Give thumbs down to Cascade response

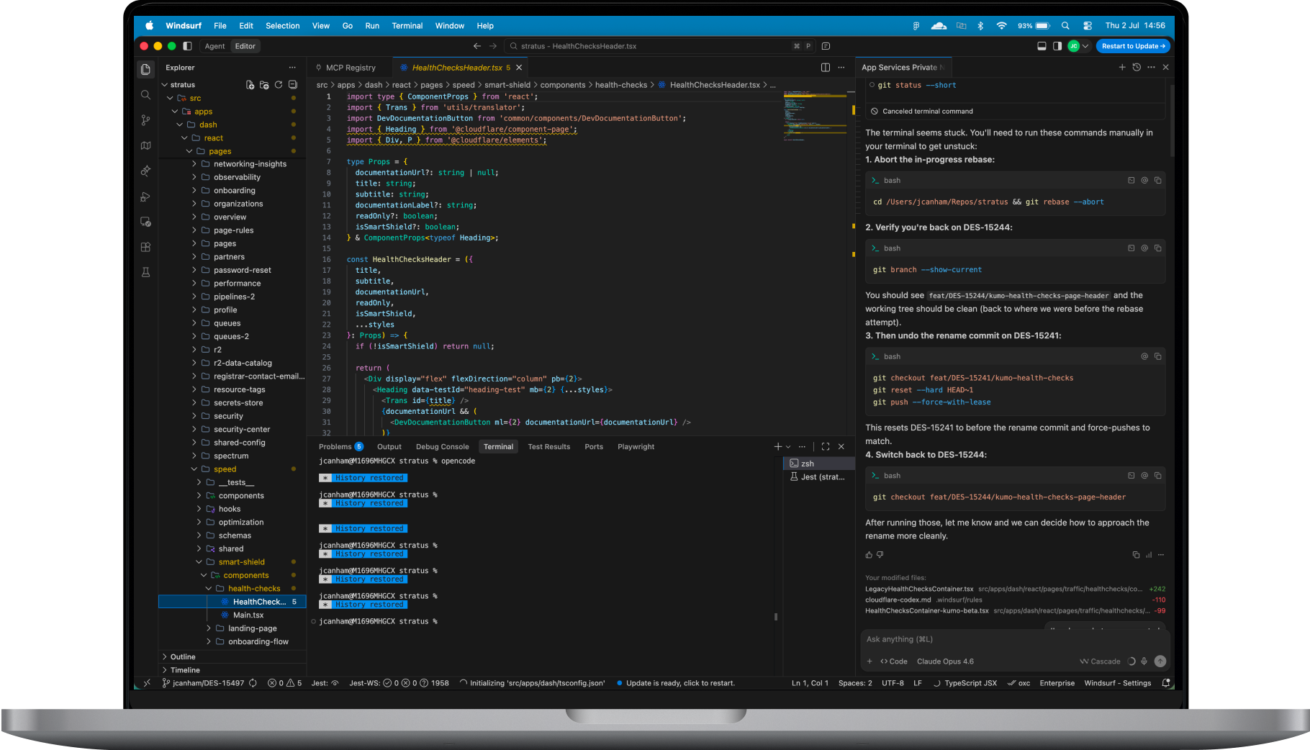coord(880,555)
